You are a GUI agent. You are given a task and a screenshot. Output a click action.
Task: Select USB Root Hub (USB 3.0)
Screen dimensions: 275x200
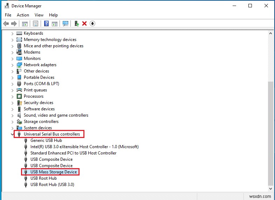pyautogui.click(x=53, y=185)
